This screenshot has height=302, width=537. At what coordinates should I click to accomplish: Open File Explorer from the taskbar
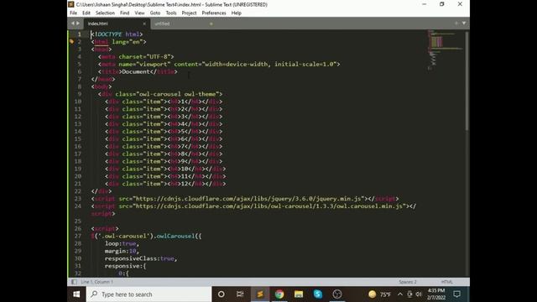[x=299, y=294]
